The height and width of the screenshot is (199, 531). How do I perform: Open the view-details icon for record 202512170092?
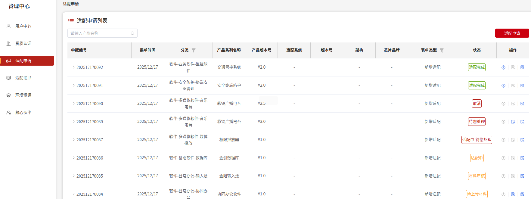point(522,67)
